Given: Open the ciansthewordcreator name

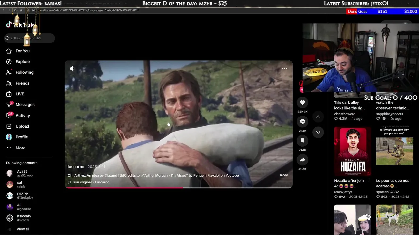Looking at the screenshot, I should click(344, 114).
